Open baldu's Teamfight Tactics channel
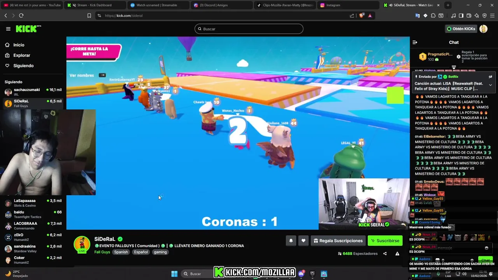Screen dimensions: 498x280 (33, 214)
